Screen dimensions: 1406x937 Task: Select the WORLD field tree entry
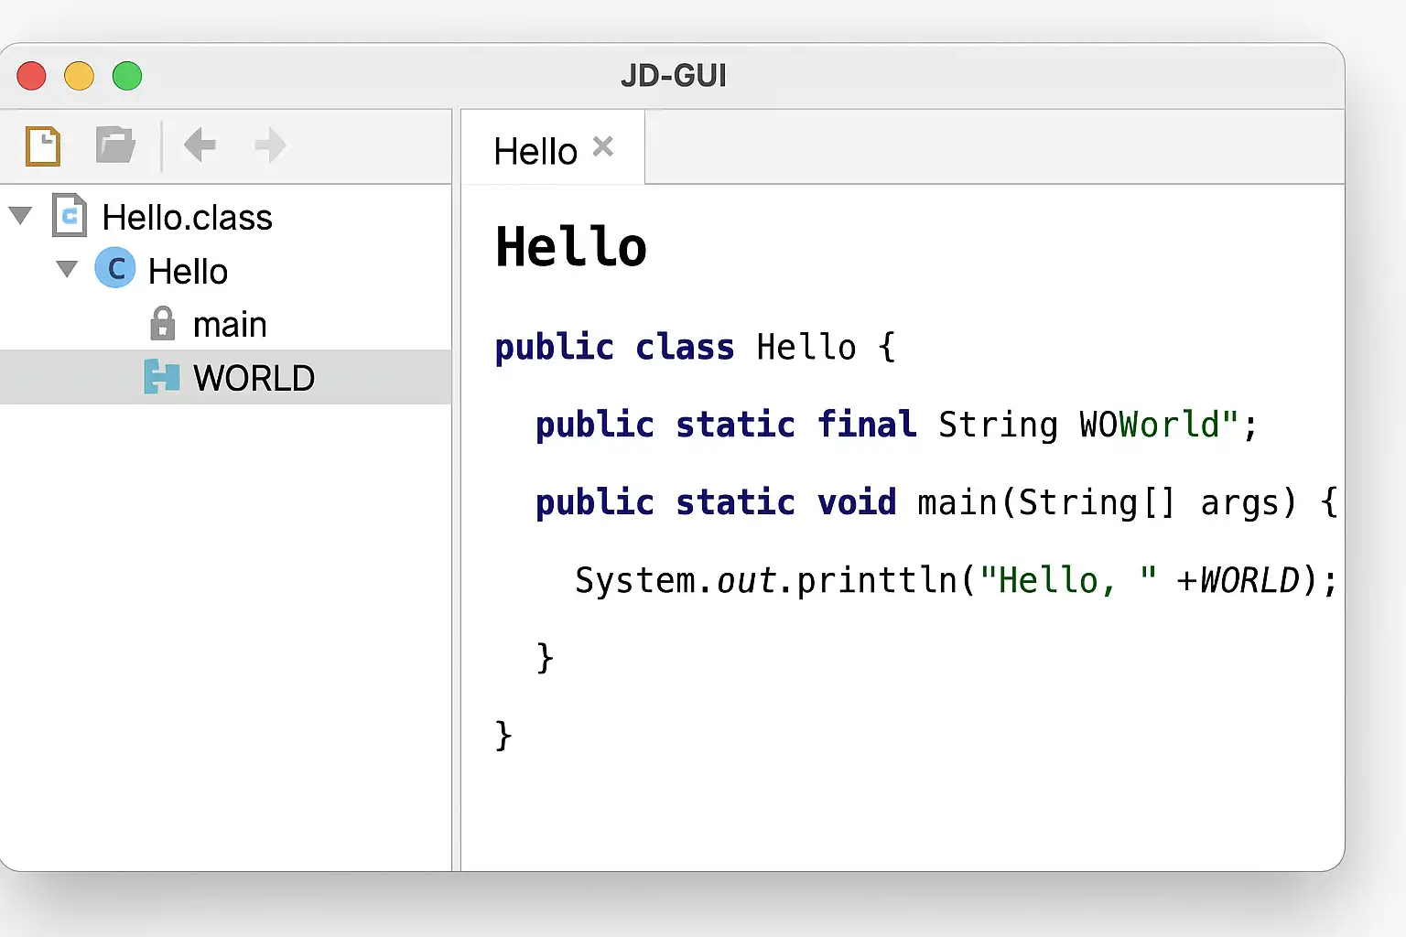pyautogui.click(x=254, y=378)
